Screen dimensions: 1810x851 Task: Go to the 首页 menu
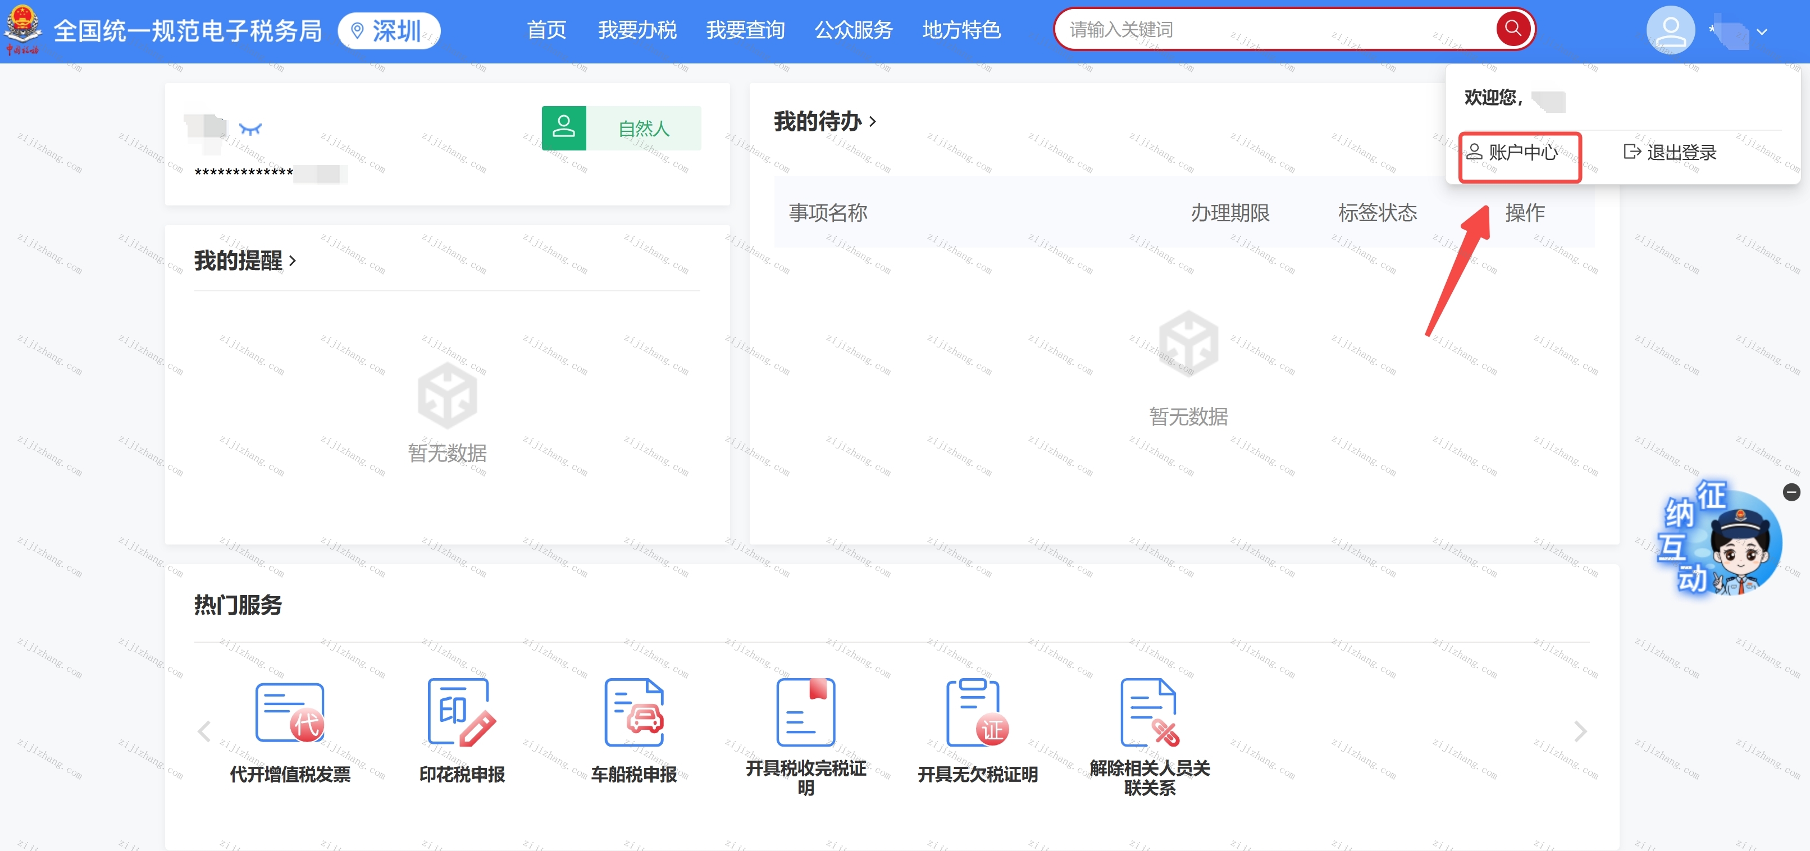tap(546, 30)
